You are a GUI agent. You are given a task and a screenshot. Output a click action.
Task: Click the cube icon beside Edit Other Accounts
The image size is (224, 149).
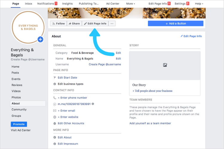point(55,123)
